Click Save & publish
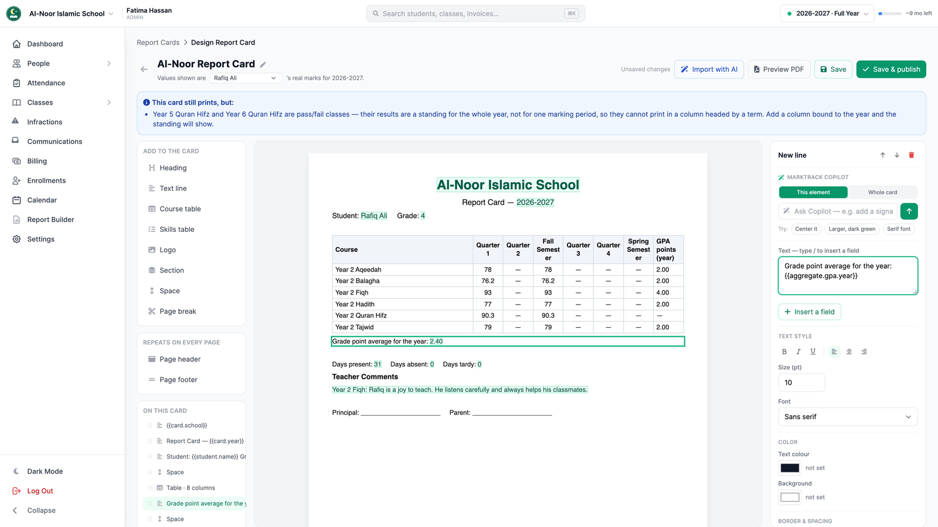 (x=891, y=69)
